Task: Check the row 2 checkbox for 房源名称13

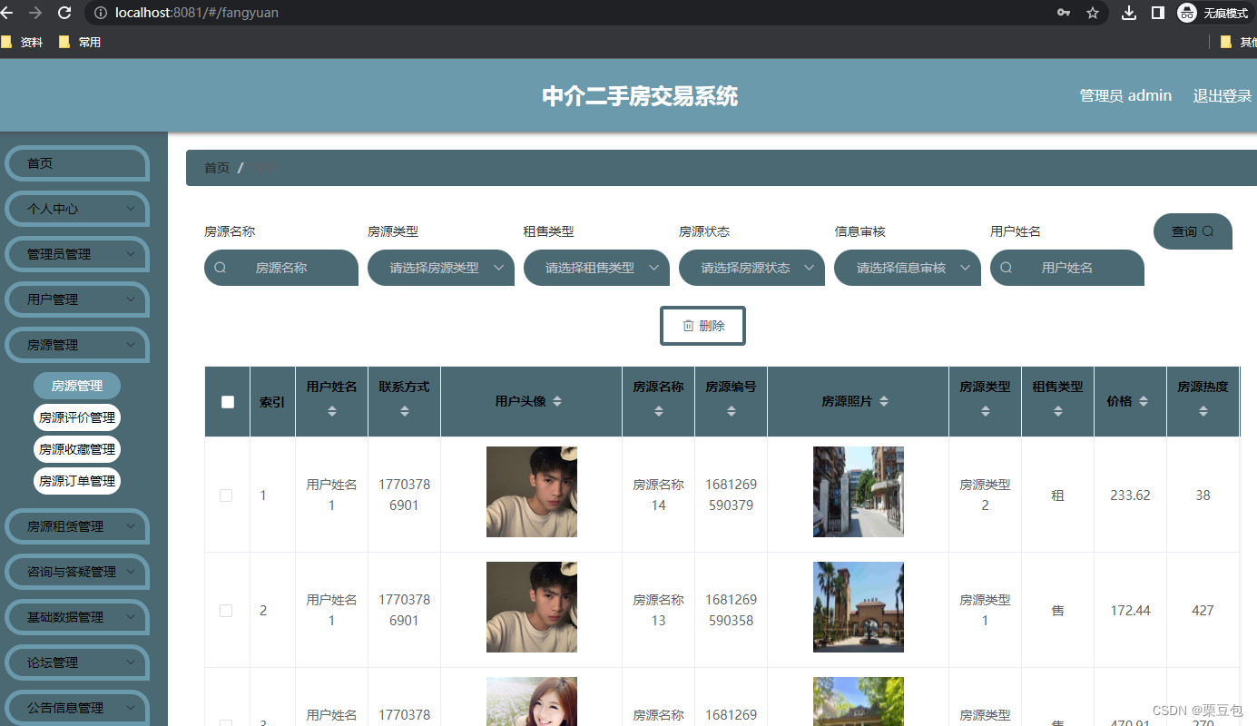Action: 226,611
